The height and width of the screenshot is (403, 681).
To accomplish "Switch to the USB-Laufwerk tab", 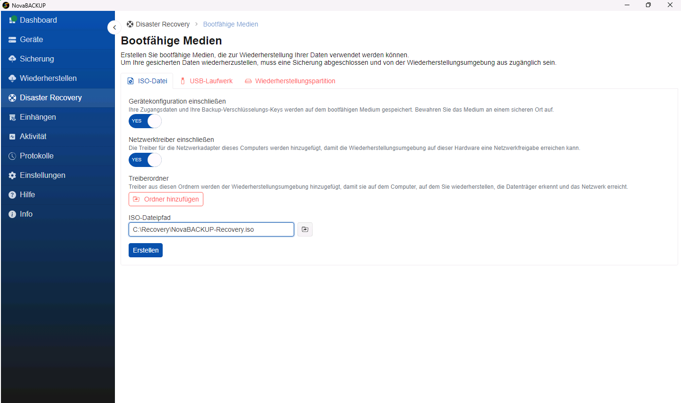I will coord(207,81).
